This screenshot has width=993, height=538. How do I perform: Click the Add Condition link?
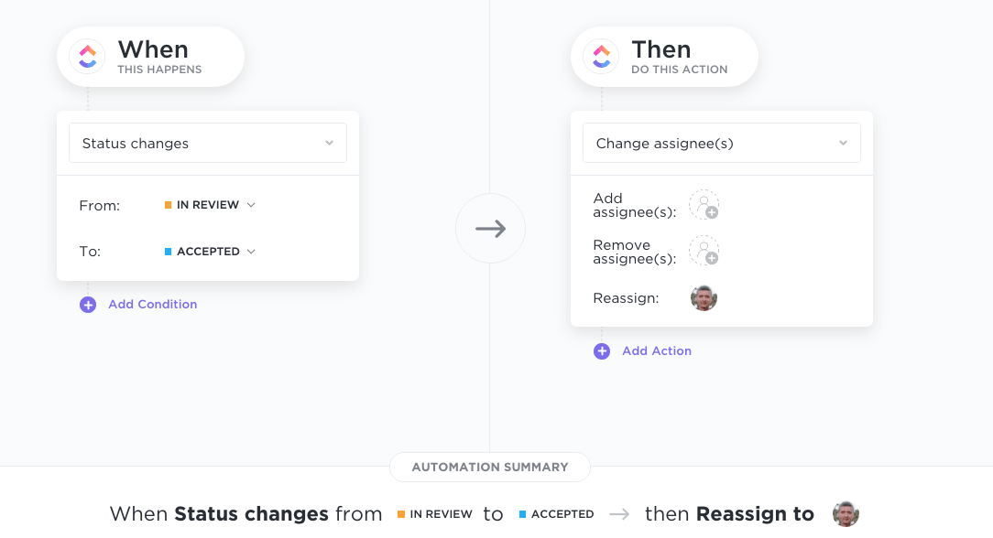[153, 304]
